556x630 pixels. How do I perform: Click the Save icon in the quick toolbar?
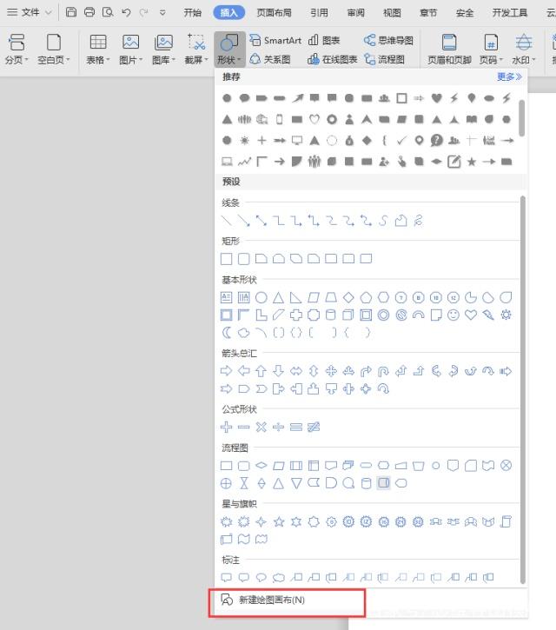[x=71, y=12]
